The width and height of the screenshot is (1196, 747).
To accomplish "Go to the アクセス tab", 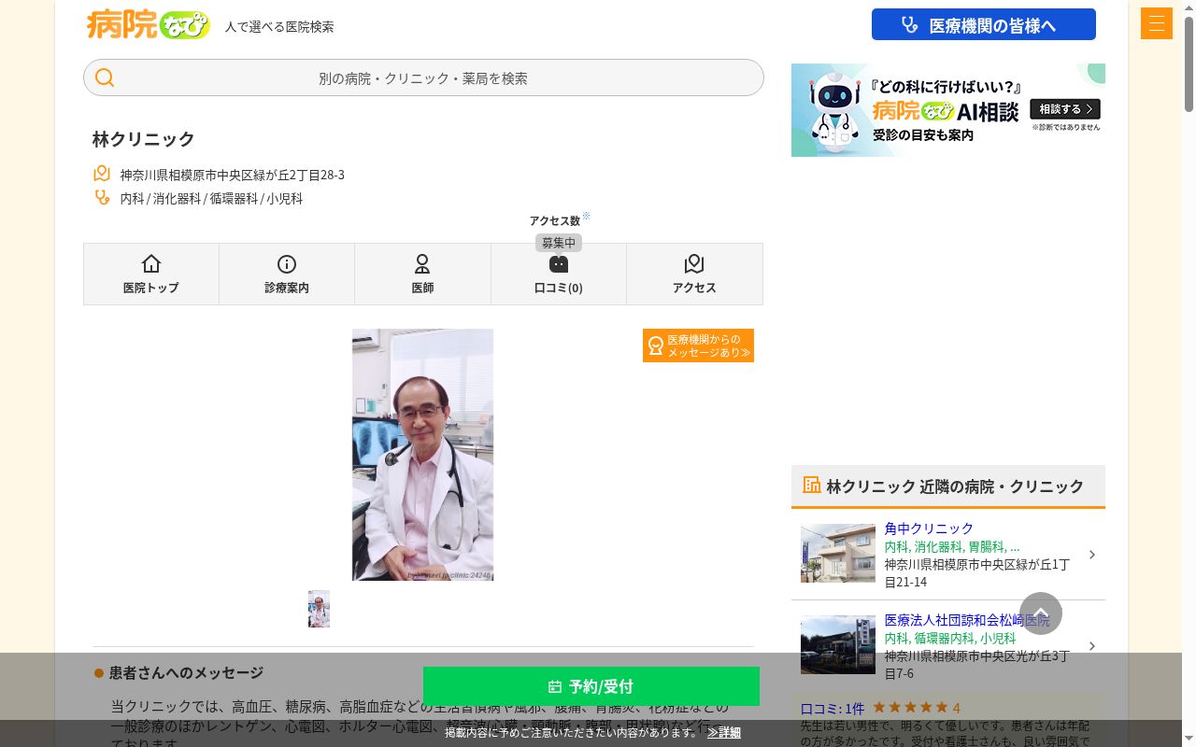I will click(694, 274).
